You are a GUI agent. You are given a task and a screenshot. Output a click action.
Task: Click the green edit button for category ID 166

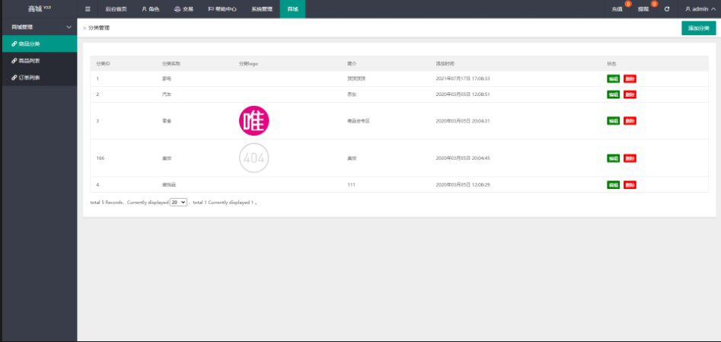(614, 158)
